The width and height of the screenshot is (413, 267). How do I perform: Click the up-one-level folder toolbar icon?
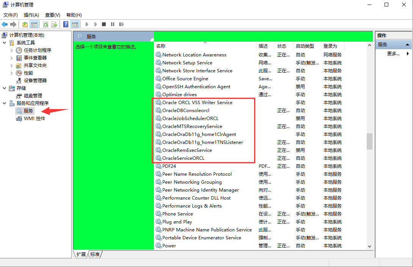[x=25, y=25]
